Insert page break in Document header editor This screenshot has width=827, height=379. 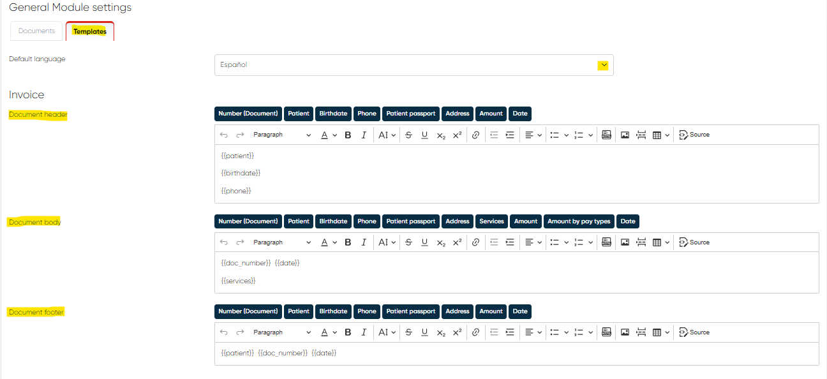[641, 135]
